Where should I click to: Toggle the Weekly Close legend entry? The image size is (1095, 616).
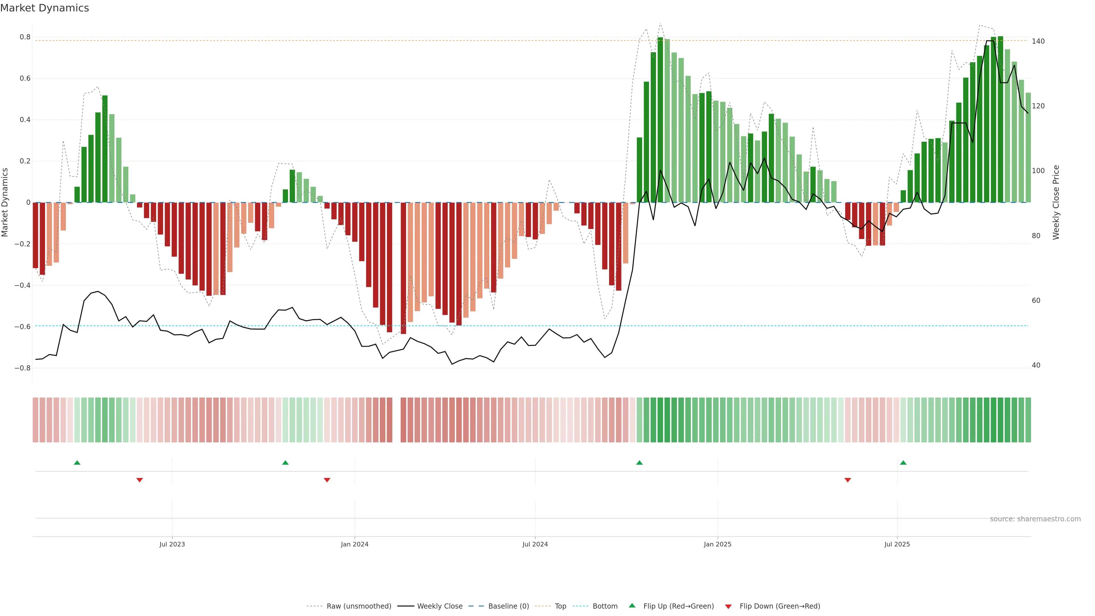coord(439,606)
